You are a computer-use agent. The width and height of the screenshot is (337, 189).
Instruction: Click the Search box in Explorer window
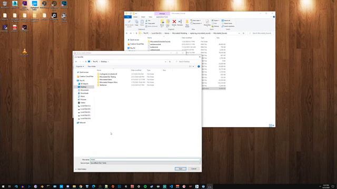(x=261, y=33)
